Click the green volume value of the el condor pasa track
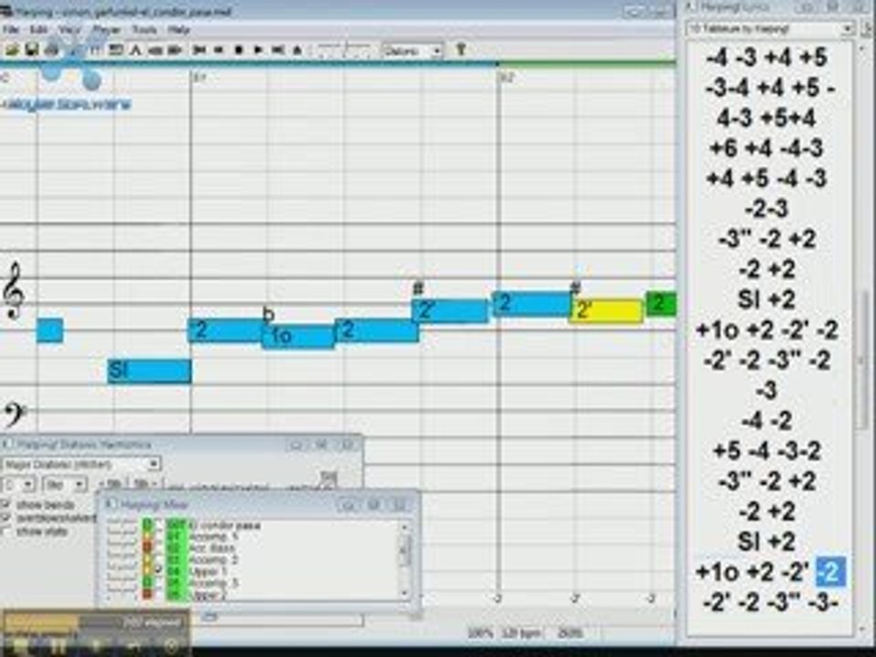Screen dimensions: 876x657 (x=176, y=526)
